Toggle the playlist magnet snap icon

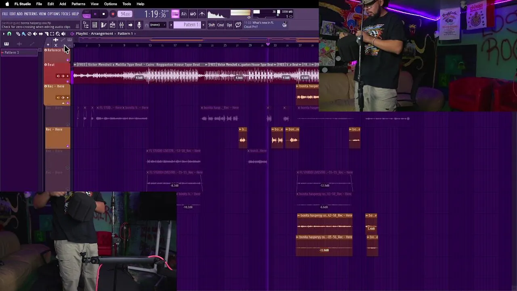pyautogui.click(x=9, y=34)
